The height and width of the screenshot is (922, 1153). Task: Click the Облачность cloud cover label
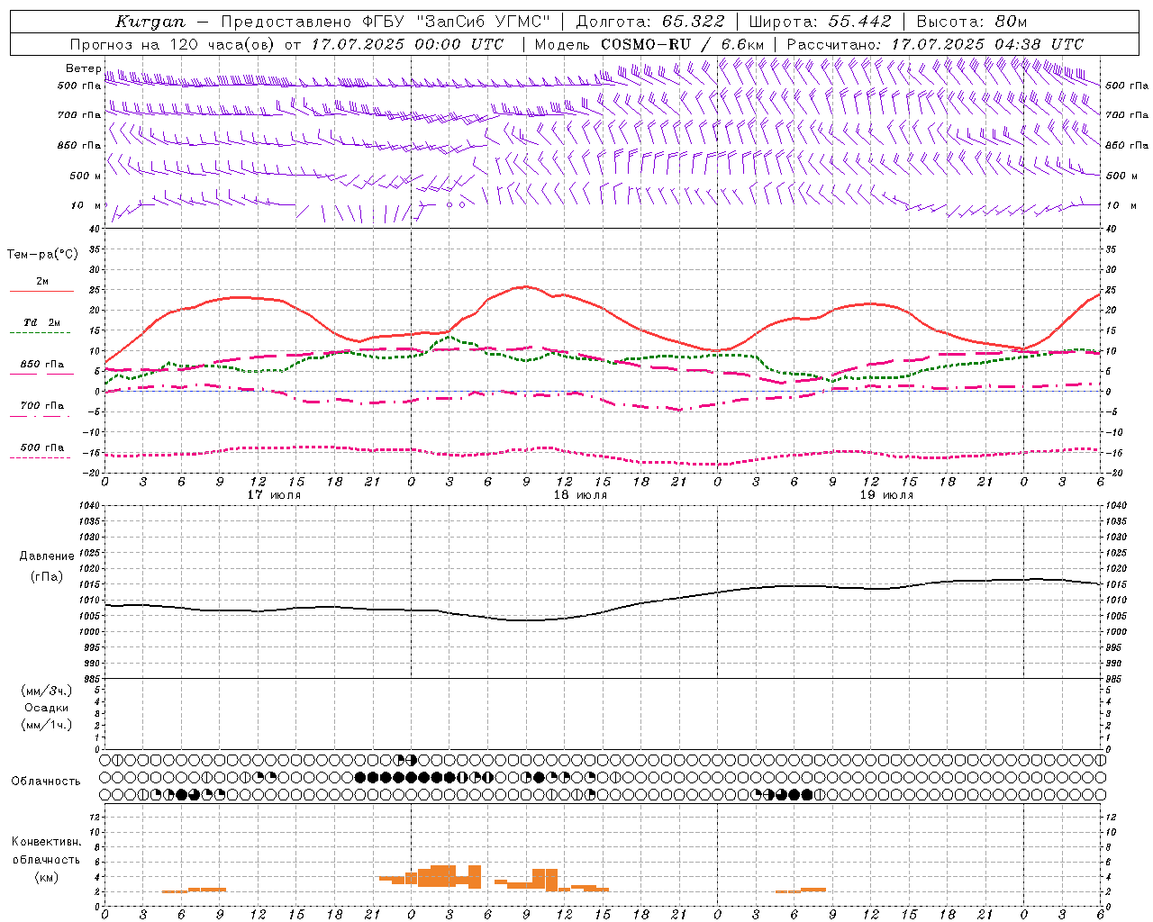point(46,782)
